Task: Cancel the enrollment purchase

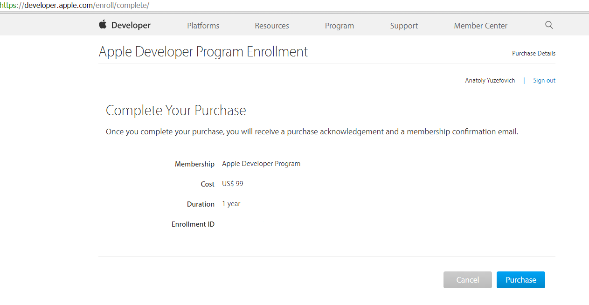Action: [467, 280]
